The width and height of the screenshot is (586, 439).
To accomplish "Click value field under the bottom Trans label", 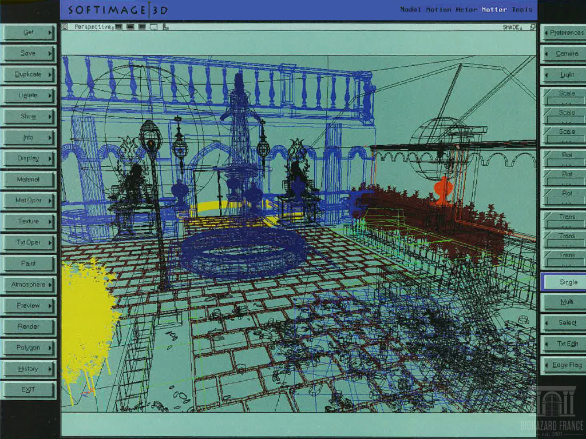I will [x=566, y=264].
